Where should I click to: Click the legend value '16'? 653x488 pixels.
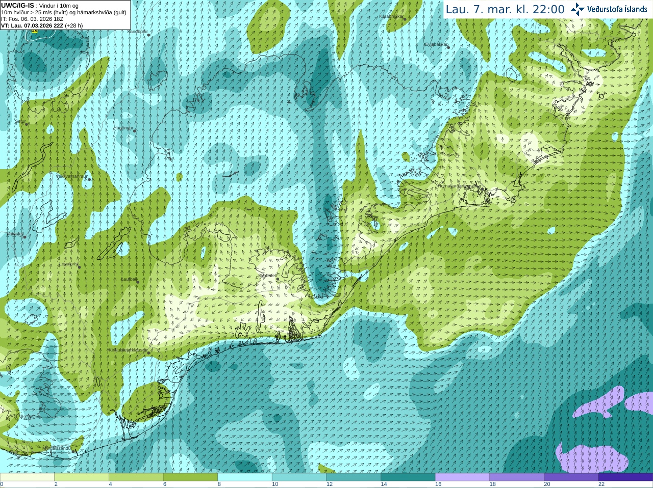pos(438,484)
